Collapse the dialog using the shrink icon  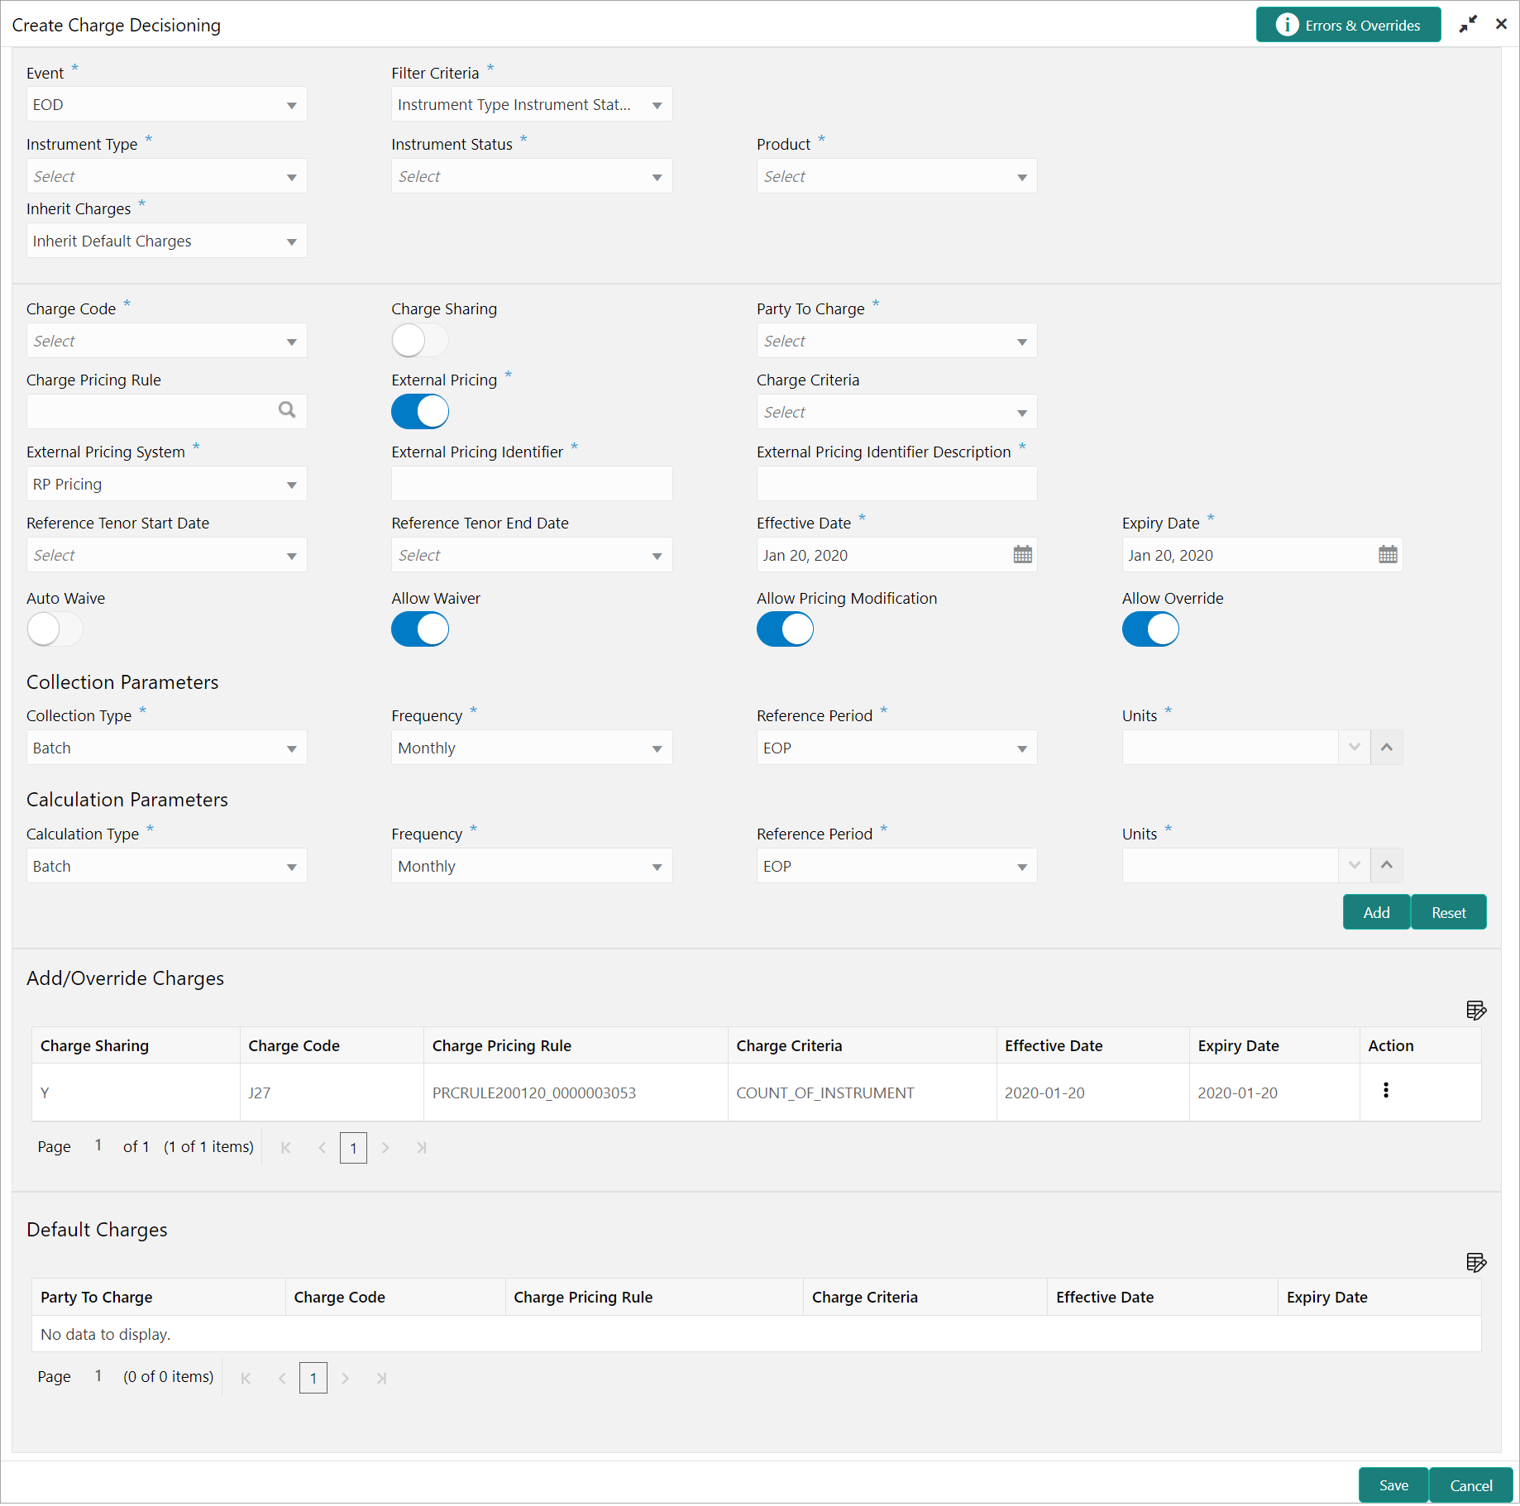point(1468,25)
